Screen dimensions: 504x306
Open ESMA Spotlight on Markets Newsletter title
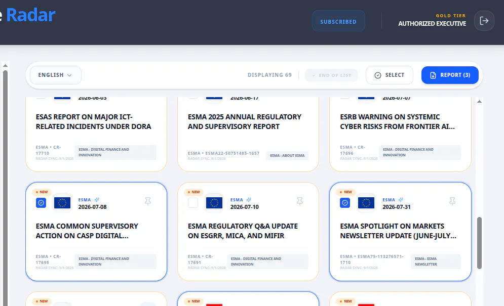pyautogui.click(x=398, y=231)
